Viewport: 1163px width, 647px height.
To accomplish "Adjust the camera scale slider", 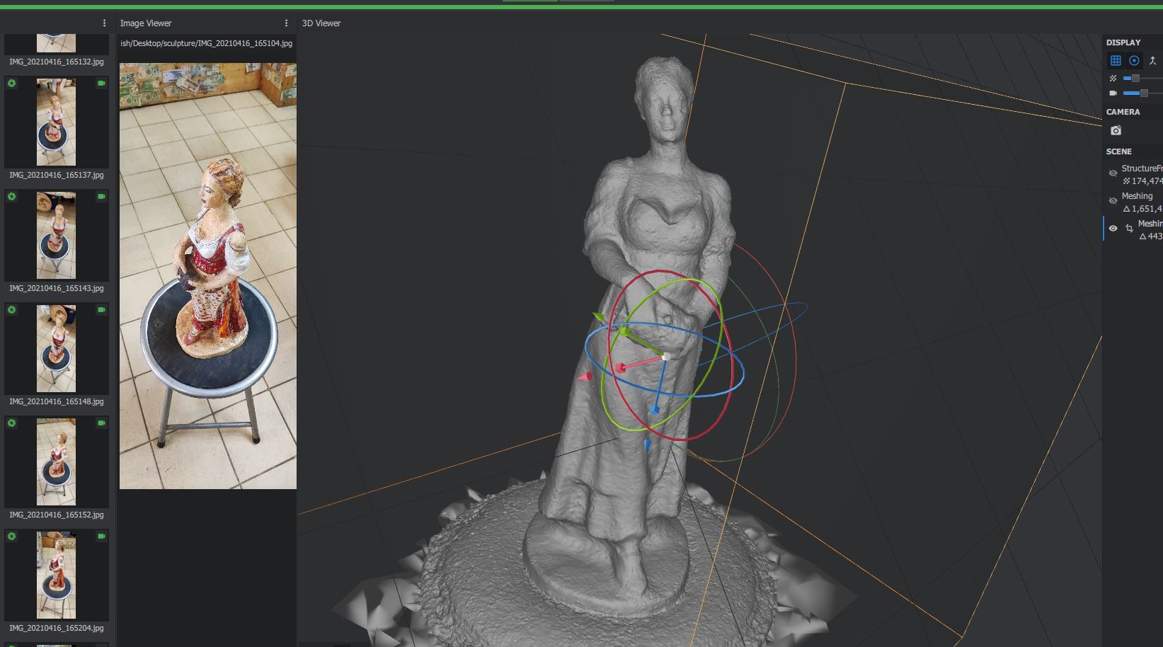I will click(1142, 93).
